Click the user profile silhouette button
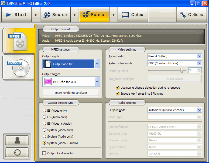 pyautogui.click(x=17, y=140)
